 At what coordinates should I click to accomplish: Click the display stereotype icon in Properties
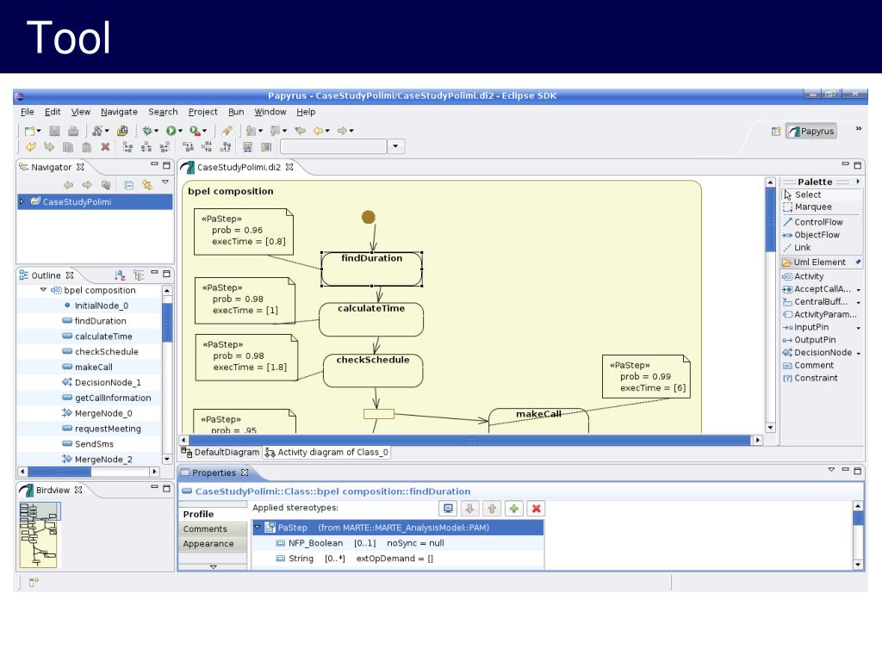tap(448, 509)
